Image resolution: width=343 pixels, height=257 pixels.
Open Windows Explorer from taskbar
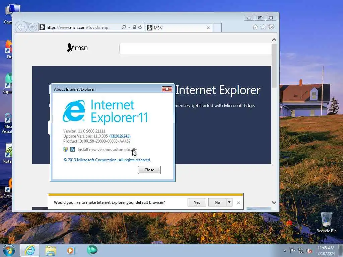(51, 250)
